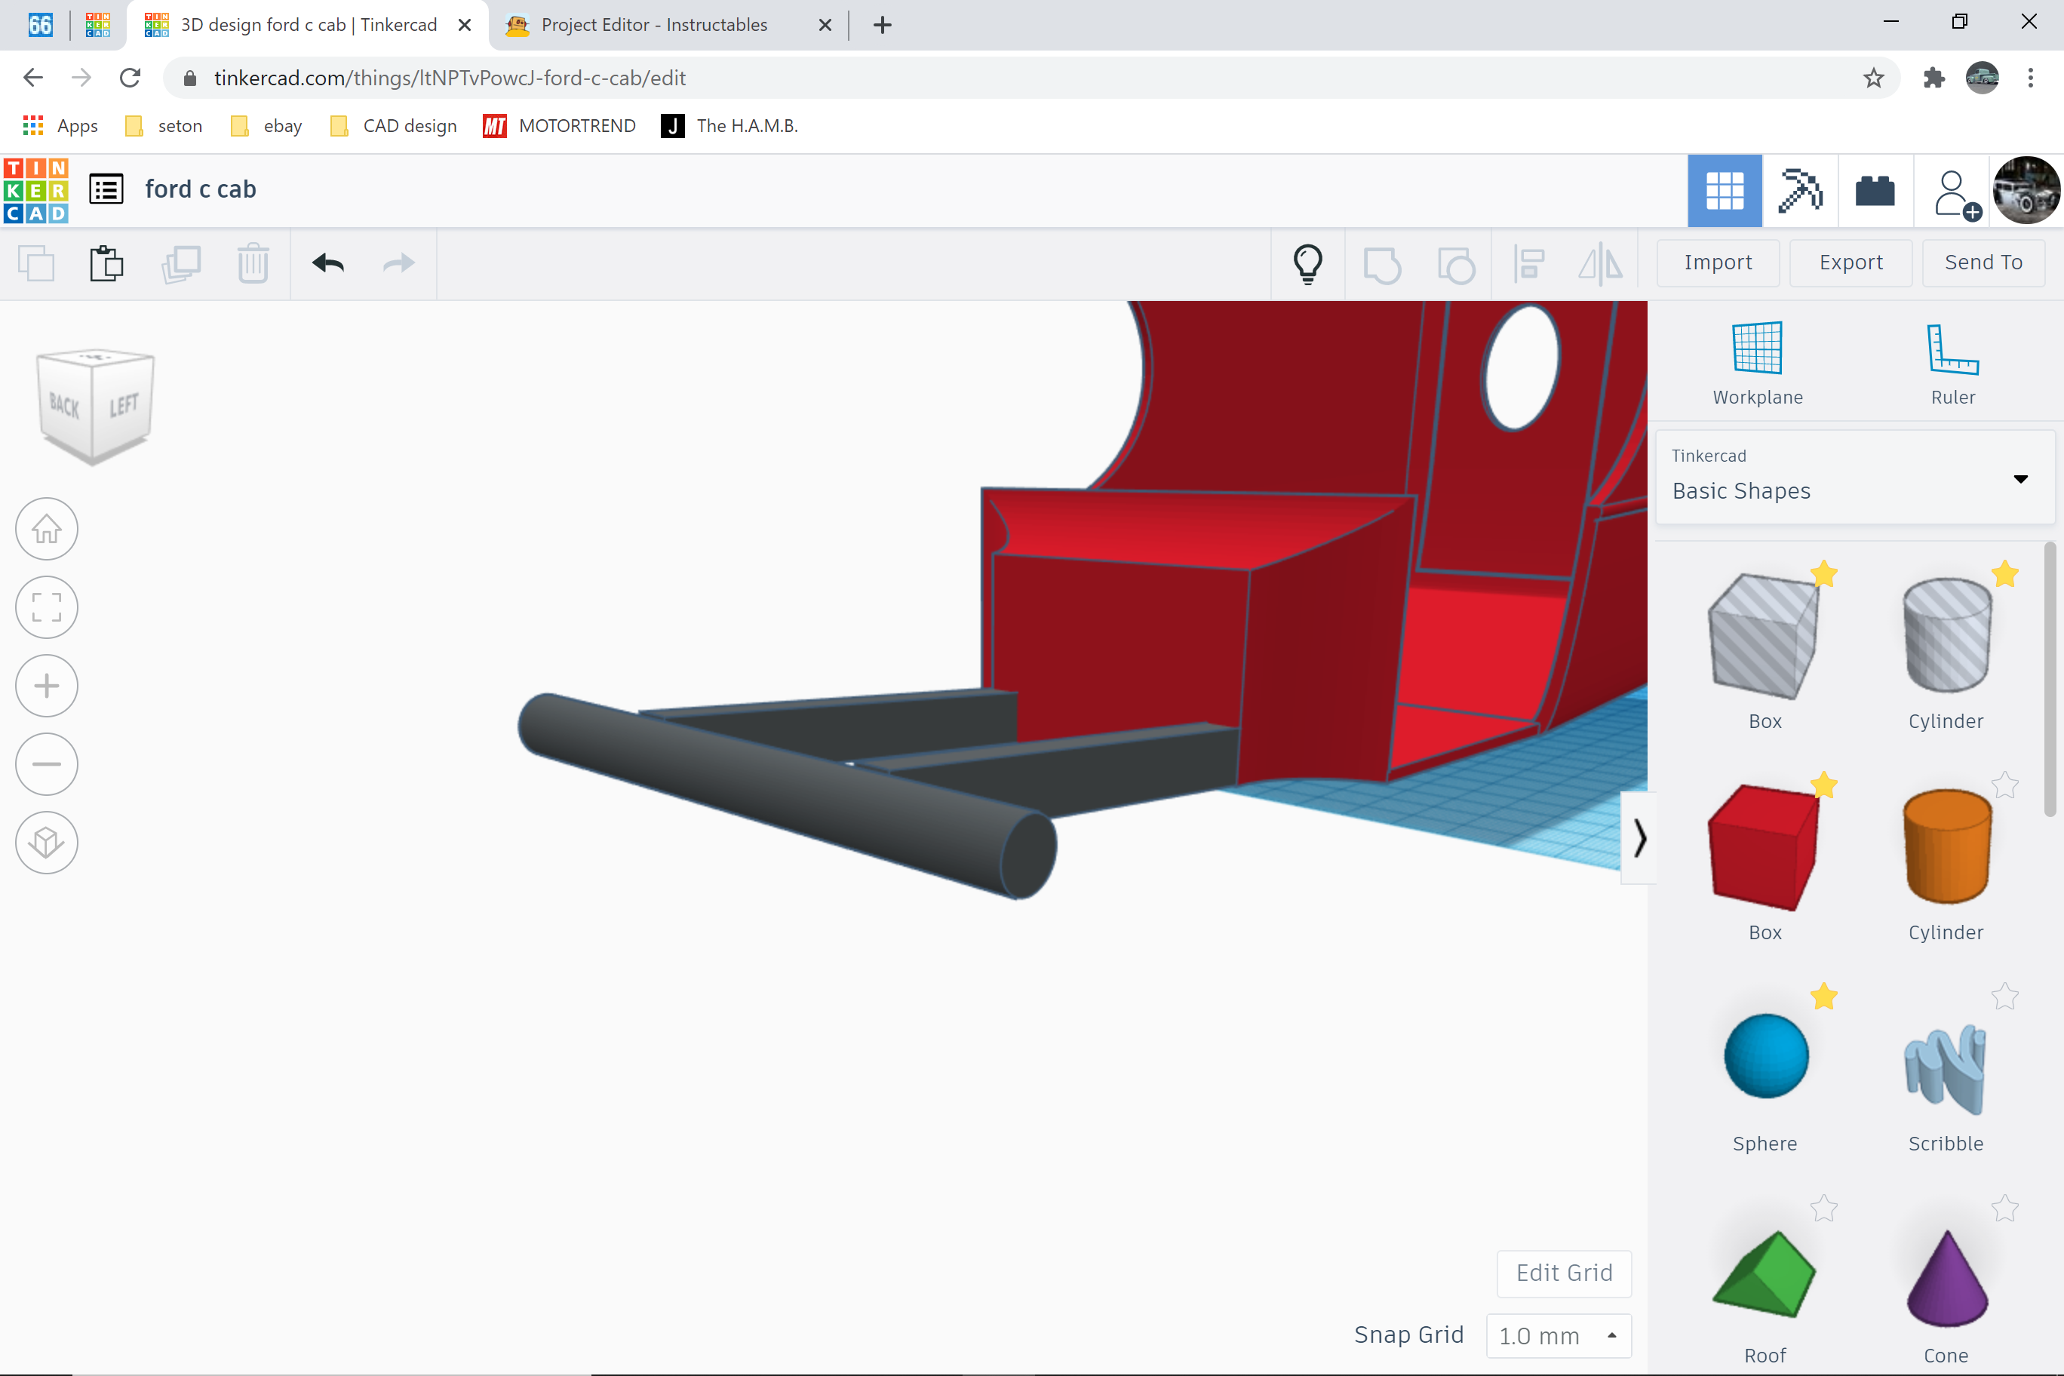The width and height of the screenshot is (2064, 1376).
Task: Click the Delete trash icon
Action: tap(253, 263)
